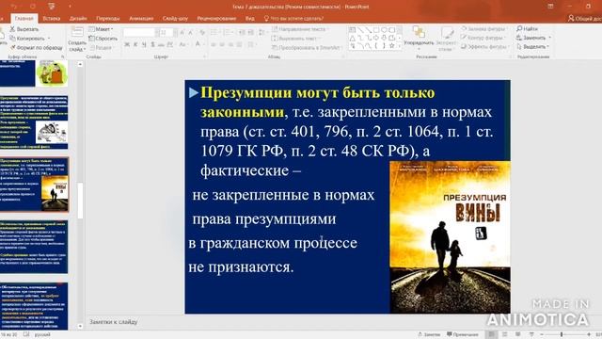
Task: Open the font size combo box
Action: (x=166, y=33)
